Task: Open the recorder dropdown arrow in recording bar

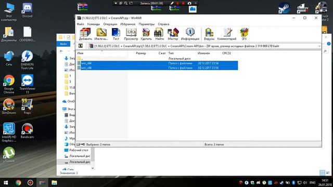Action: [x=116, y=3]
